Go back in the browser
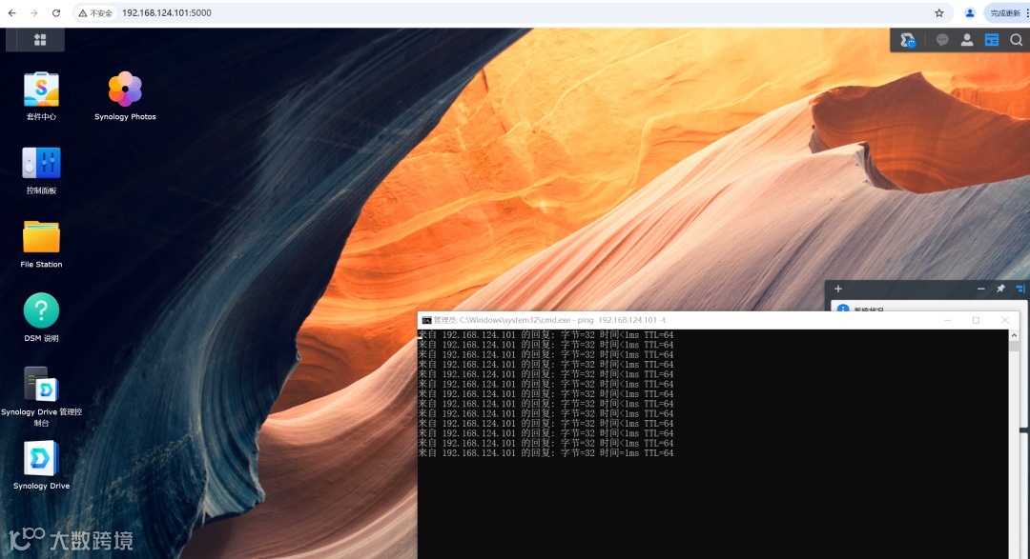Viewport: 1030px width, 559px height. tap(11, 13)
